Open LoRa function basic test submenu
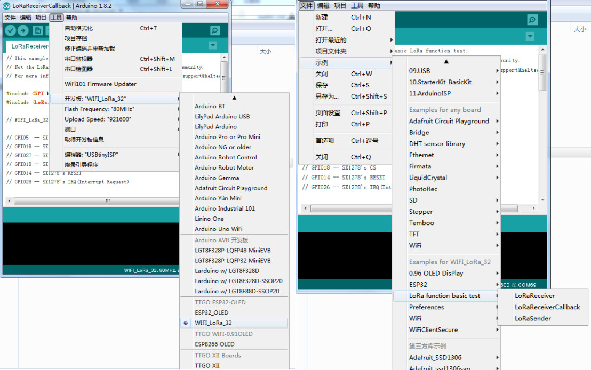This screenshot has width=591, height=370. [446, 296]
